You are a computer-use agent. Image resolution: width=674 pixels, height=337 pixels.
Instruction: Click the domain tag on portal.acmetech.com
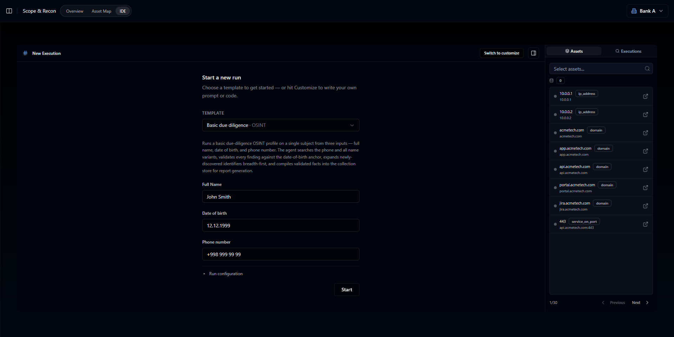(x=607, y=185)
